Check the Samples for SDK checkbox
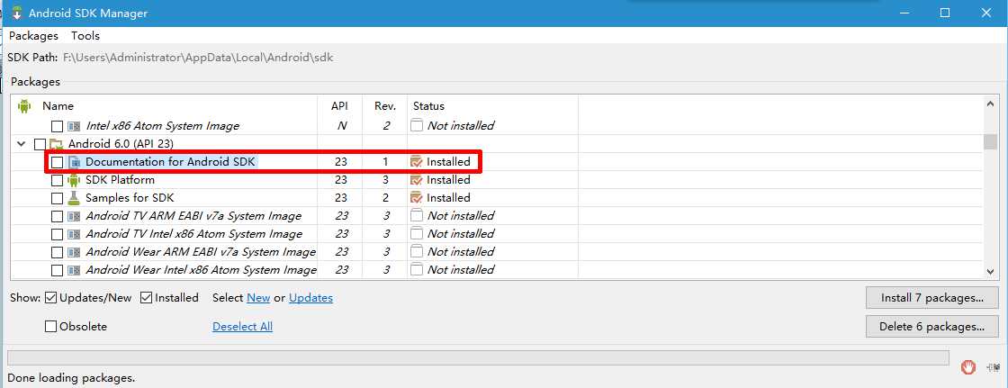 [58, 198]
